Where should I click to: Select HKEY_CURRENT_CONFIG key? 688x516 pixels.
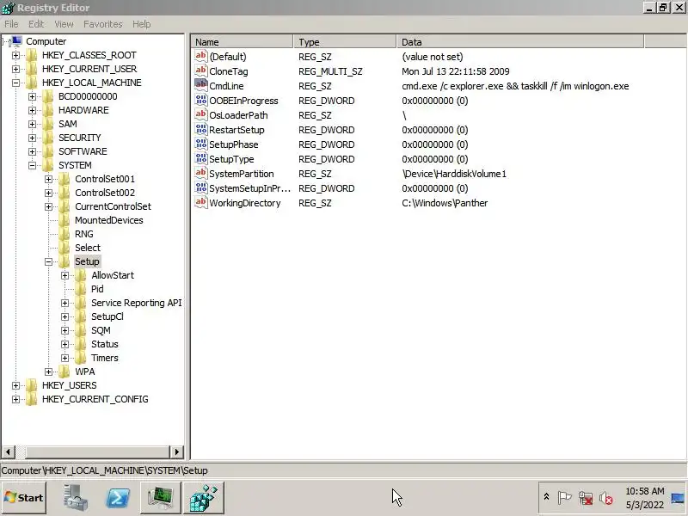click(x=95, y=399)
